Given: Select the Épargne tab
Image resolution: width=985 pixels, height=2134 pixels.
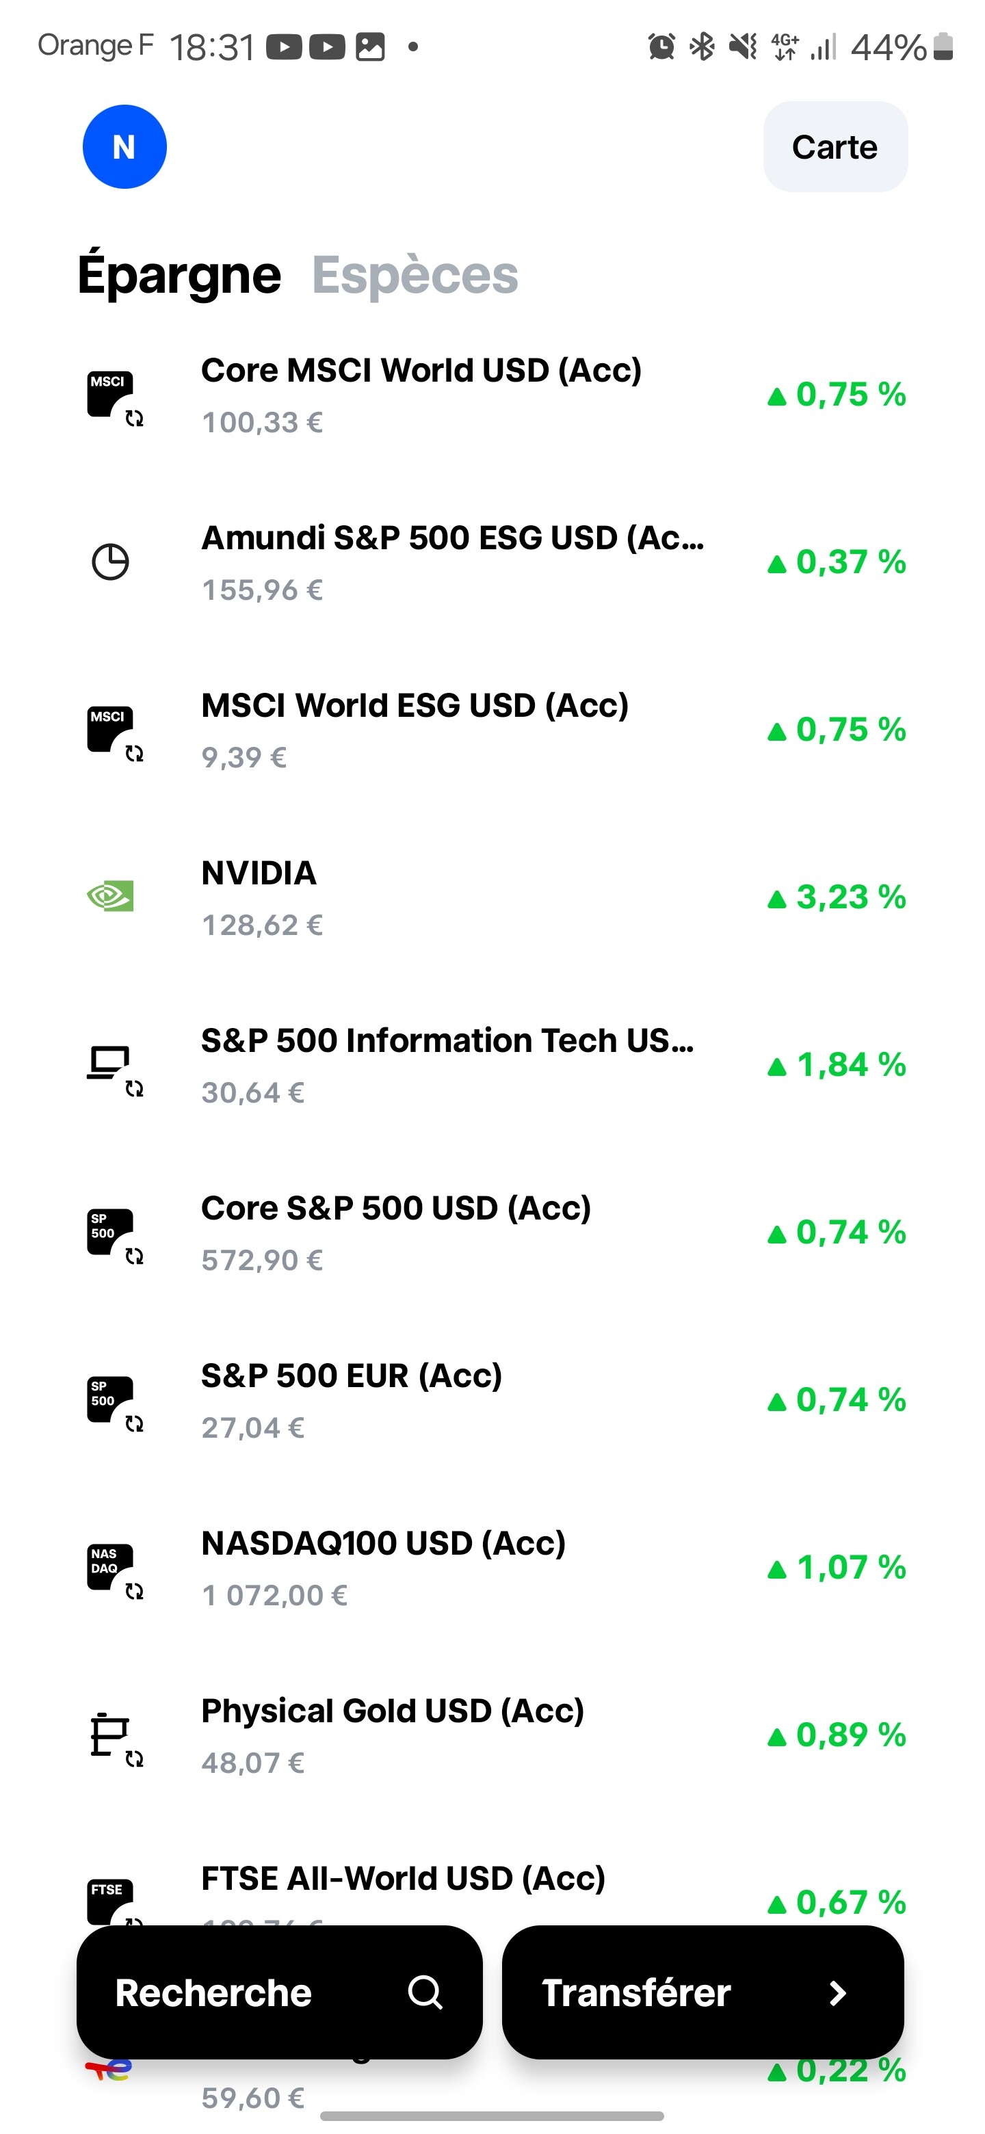Looking at the screenshot, I should coord(179,275).
